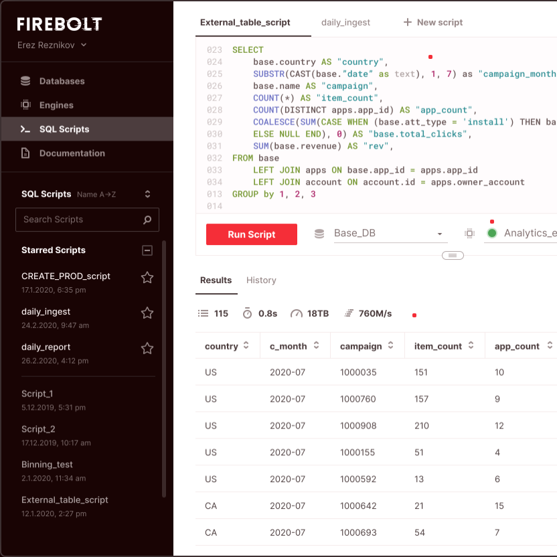Toggle star on daily_ingest script
The height and width of the screenshot is (557, 557).
[x=147, y=313]
